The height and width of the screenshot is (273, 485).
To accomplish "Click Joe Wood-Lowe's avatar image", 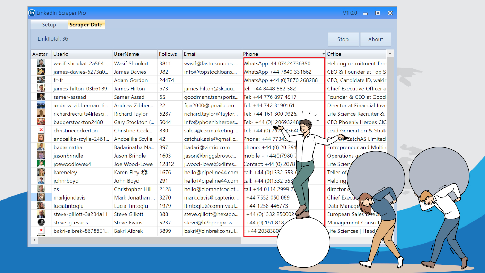I will [41, 164].
